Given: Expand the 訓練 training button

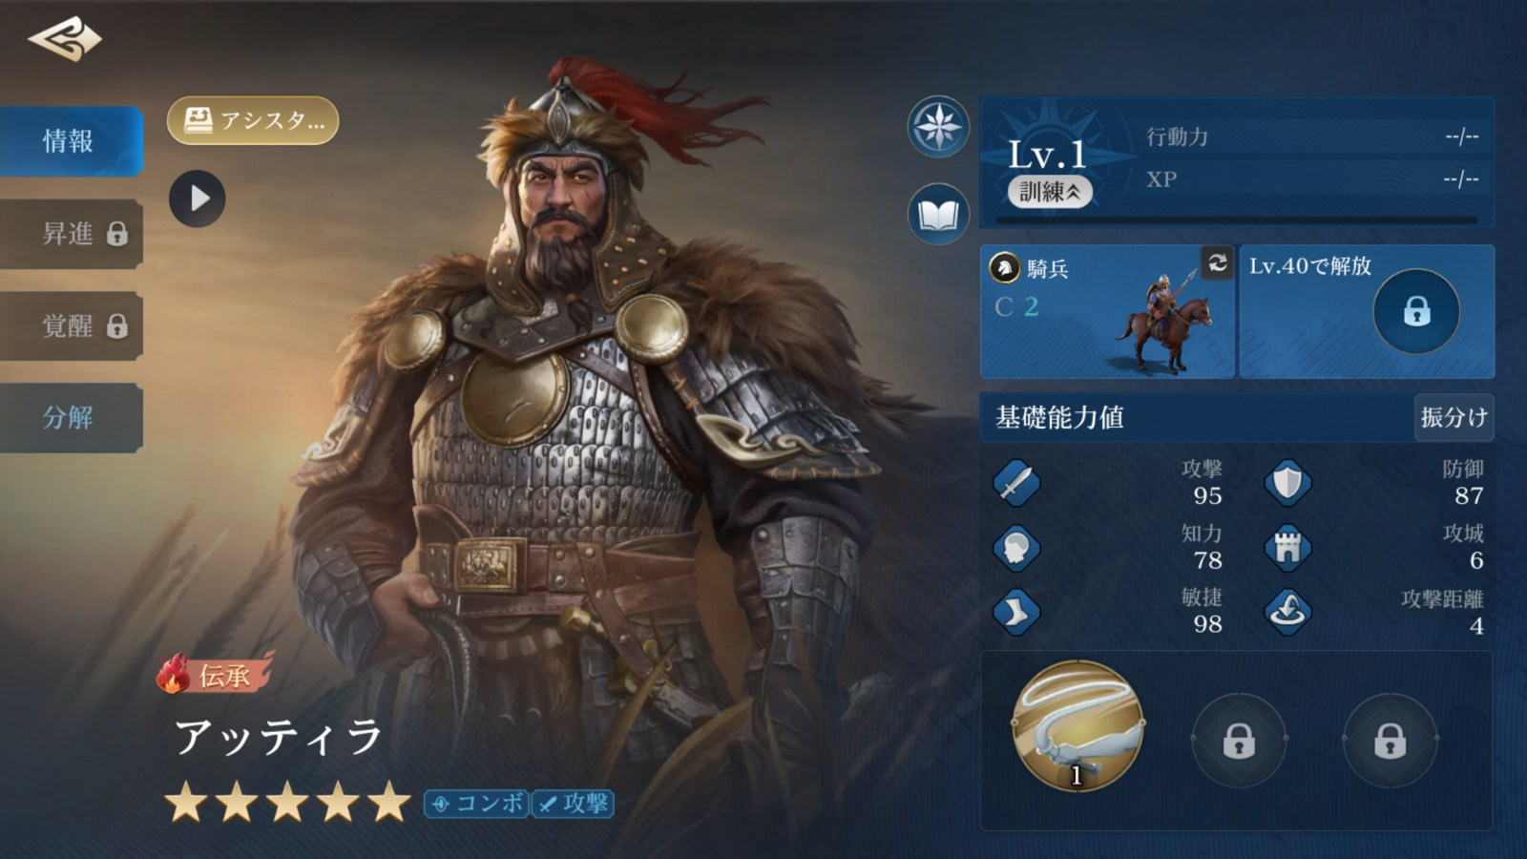Looking at the screenshot, I should tap(1050, 192).
